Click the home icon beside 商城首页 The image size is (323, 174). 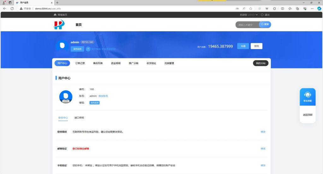(55, 15)
